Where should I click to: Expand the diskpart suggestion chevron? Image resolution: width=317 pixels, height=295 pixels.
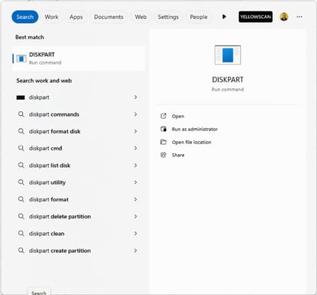point(136,97)
